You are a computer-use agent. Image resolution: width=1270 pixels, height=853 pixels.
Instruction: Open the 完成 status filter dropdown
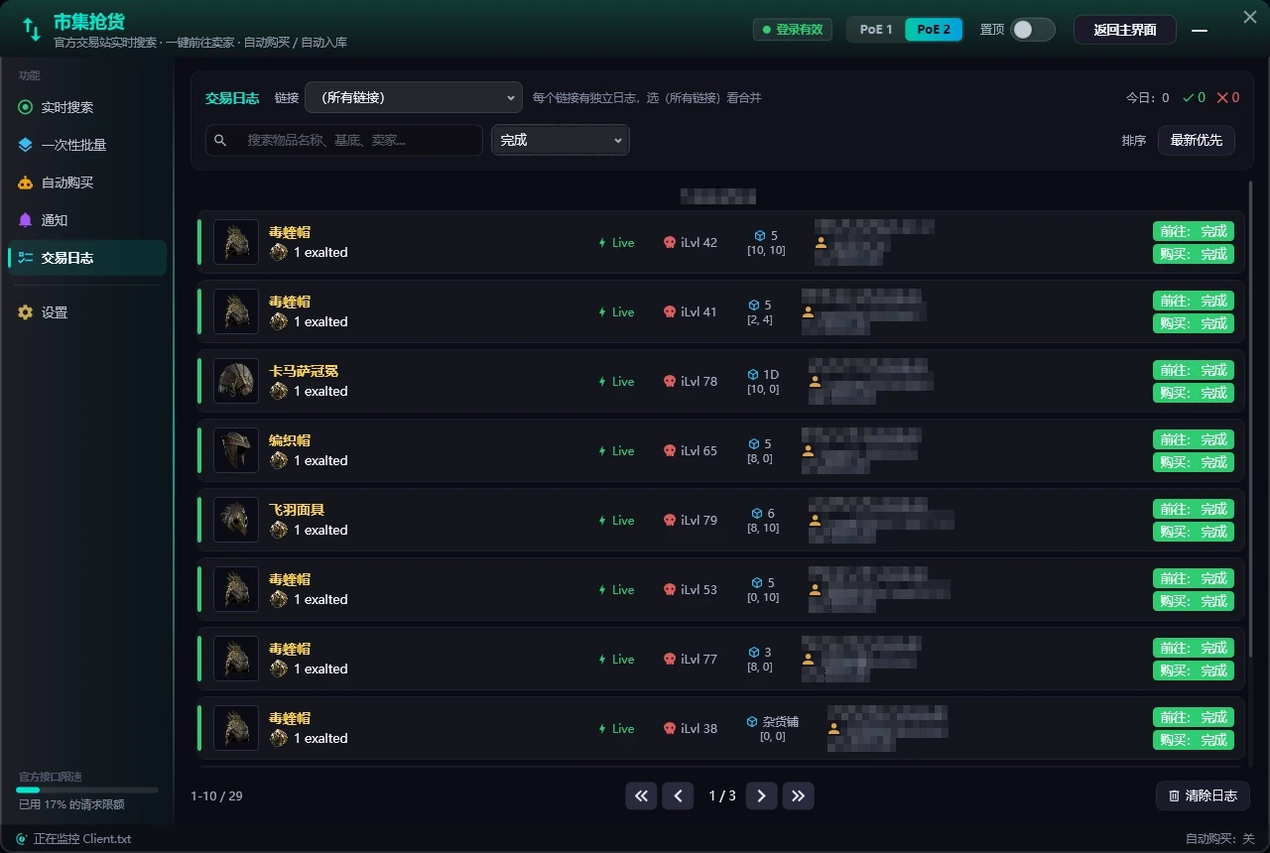561,140
